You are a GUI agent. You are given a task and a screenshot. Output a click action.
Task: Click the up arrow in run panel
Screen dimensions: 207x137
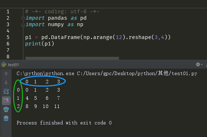(x=6, y=74)
